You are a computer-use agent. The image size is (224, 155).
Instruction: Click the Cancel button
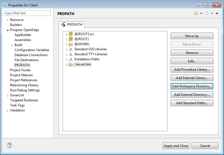205,146
